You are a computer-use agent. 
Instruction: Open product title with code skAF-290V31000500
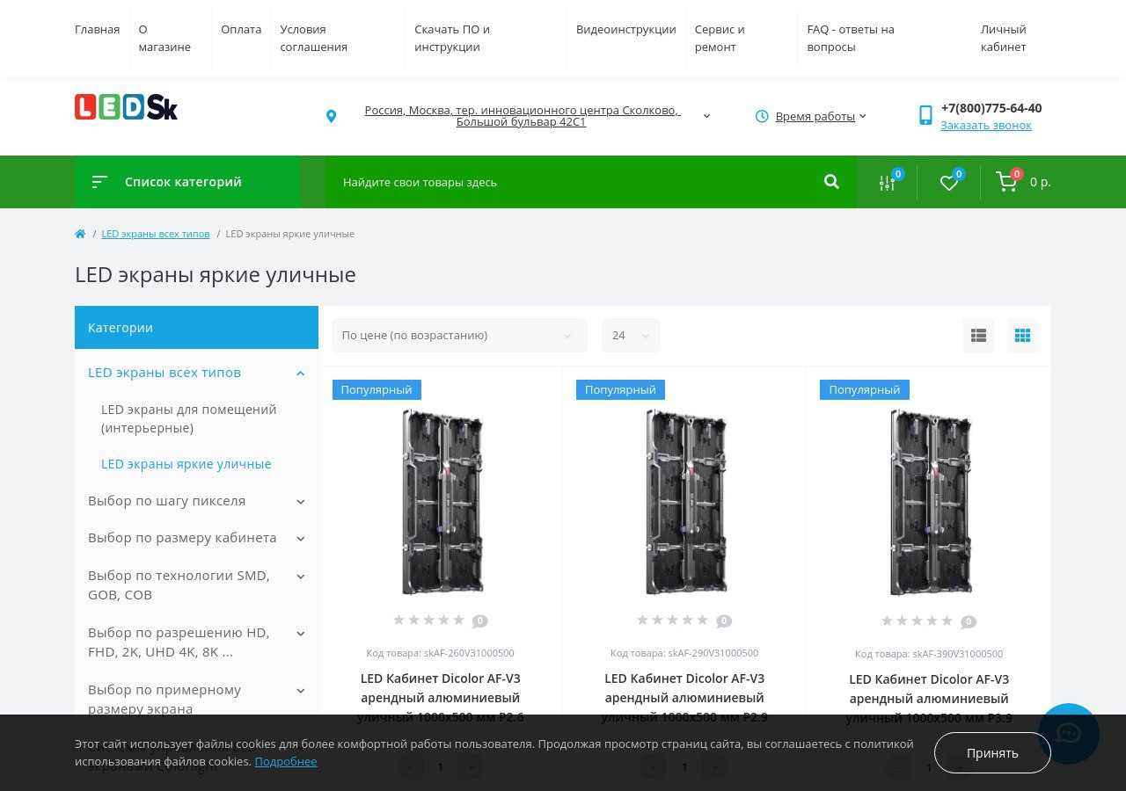(684, 698)
